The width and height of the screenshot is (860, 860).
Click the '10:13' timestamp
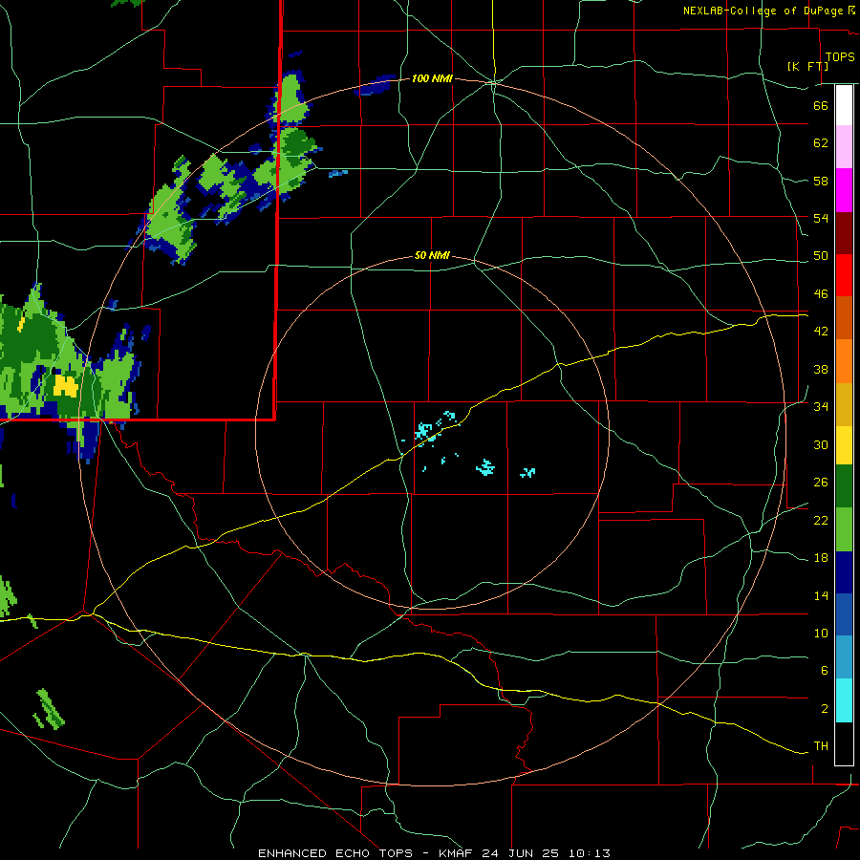click(x=588, y=853)
